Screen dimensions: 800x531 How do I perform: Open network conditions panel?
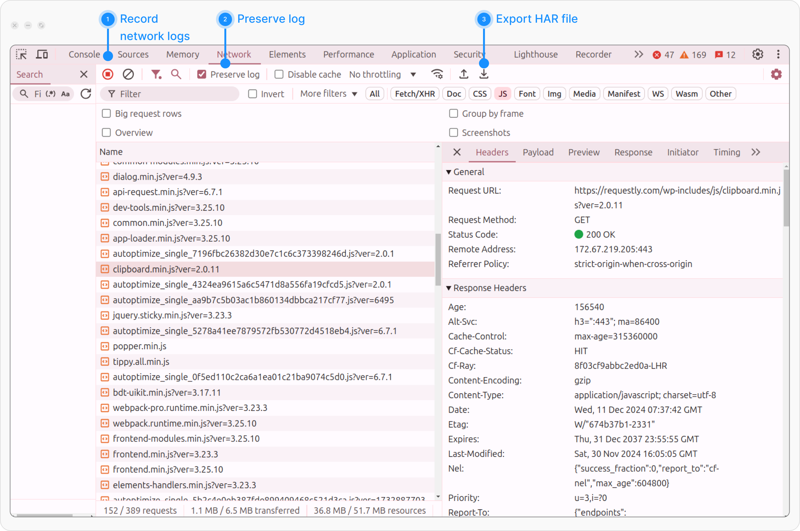click(x=437, y=74)
